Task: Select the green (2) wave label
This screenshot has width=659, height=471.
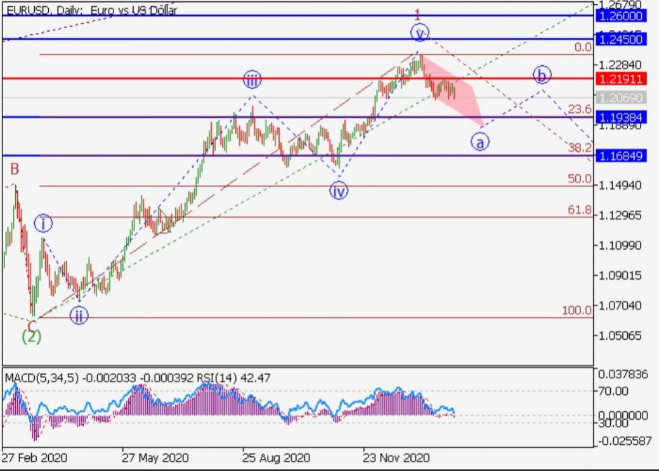Action: coord(31,336)
